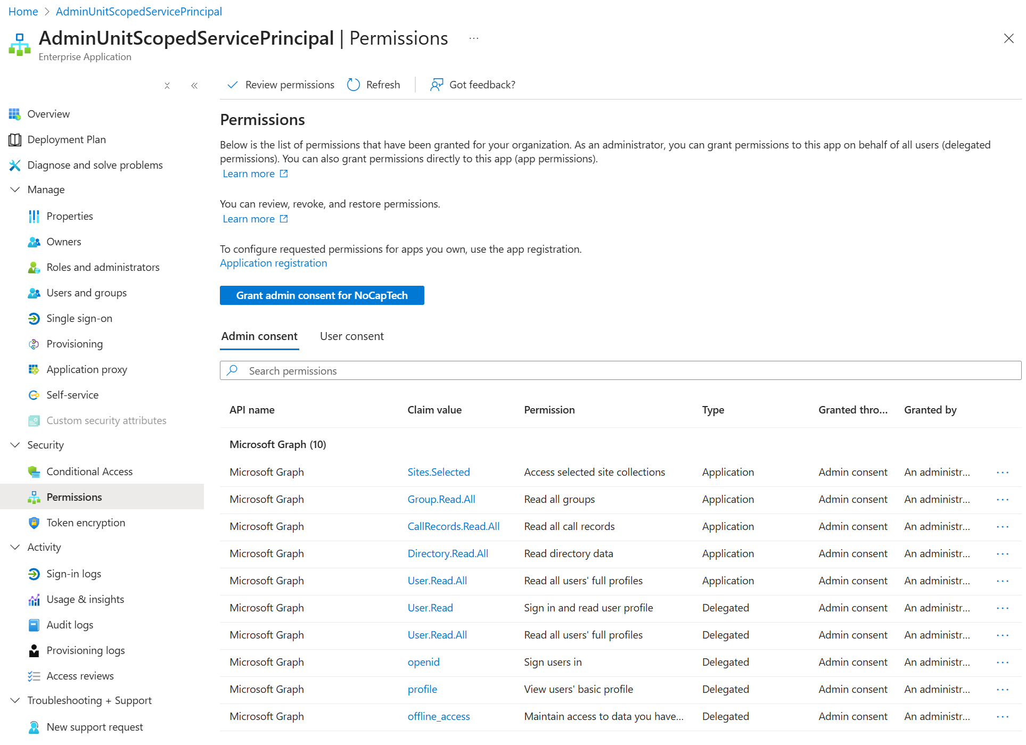
Task: Open Application registration link
Action: (274, 263)
